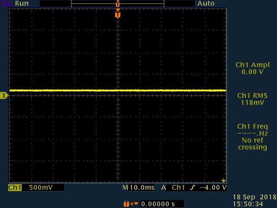Screen dimensions: 277x208
Task: Click the A trigger label
Action: pos(164,188)
